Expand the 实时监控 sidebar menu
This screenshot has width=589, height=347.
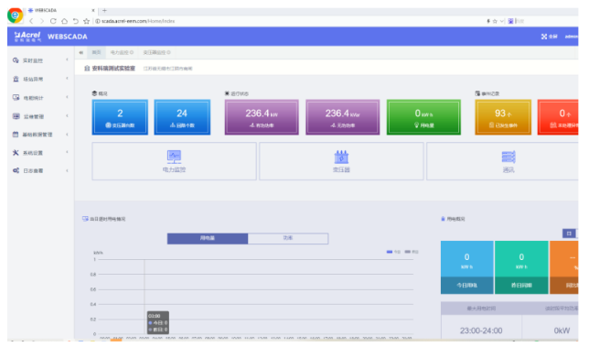pos(40,60)
